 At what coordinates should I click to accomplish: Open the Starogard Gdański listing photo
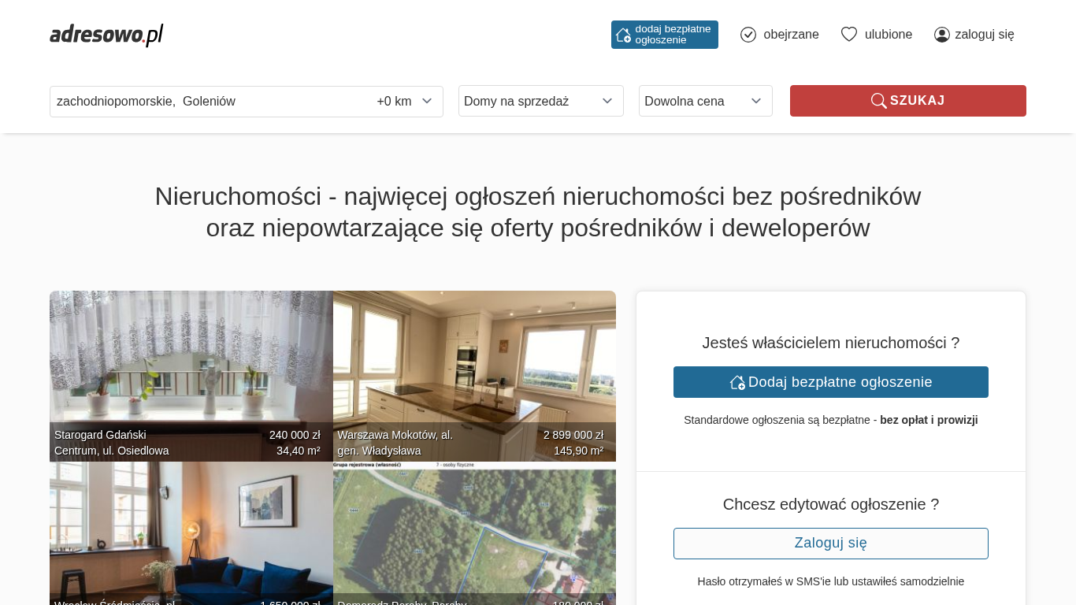(191, 376)
